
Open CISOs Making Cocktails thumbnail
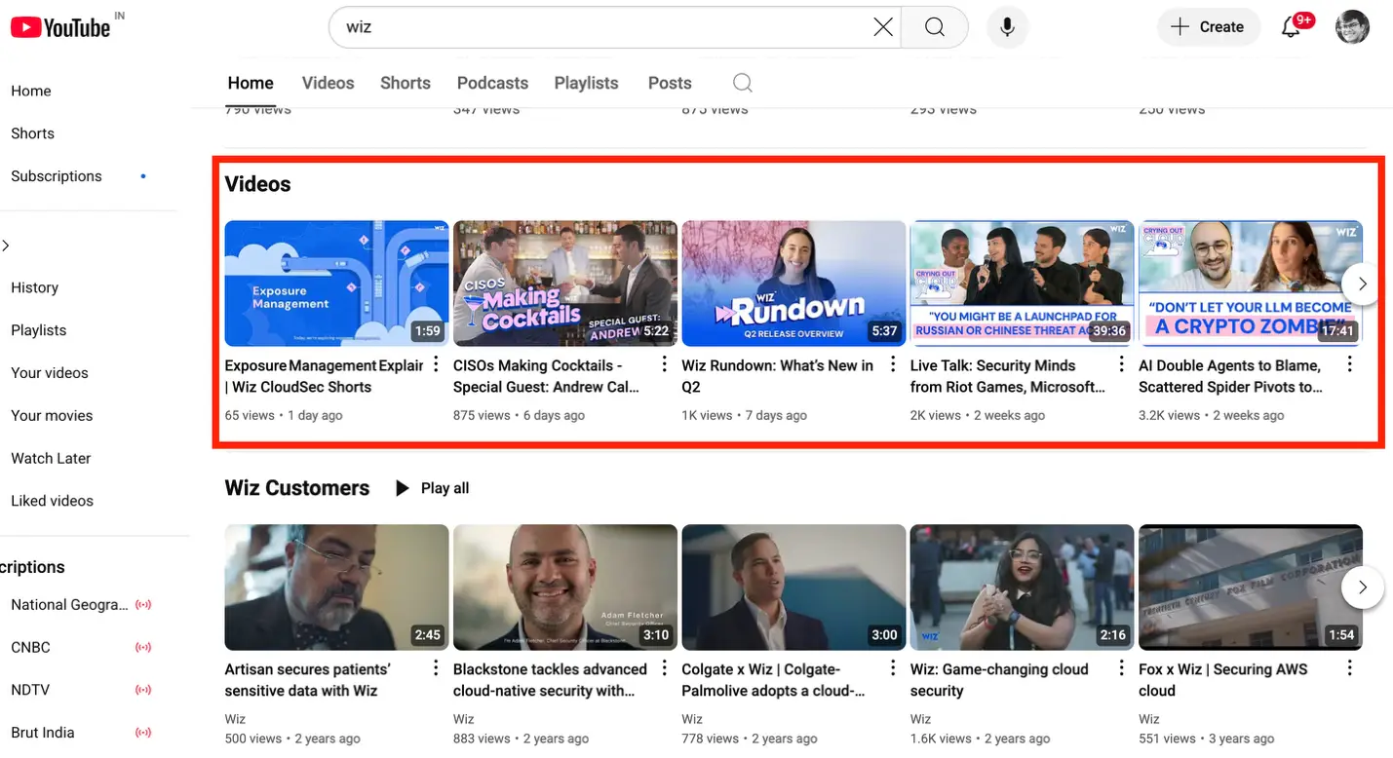click(565, 284)
